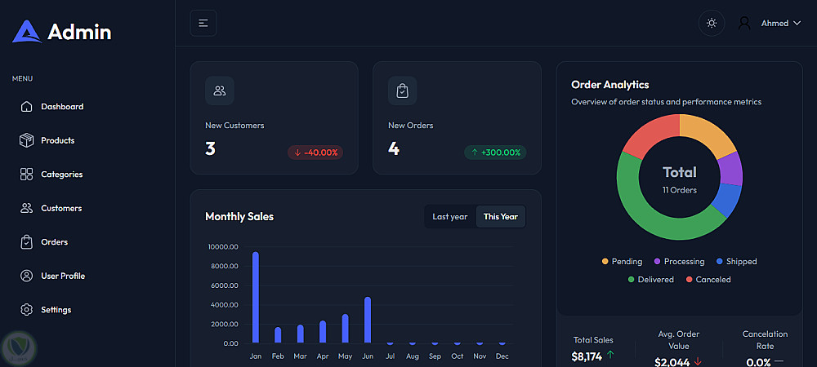Screen dimensions: 817x367
Task: Click the orange Pending donut segment
Action: pos(710,134)
